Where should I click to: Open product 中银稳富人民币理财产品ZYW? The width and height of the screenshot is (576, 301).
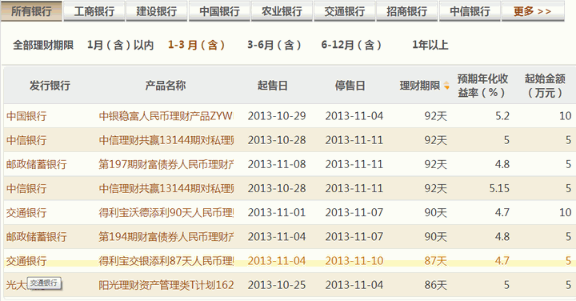166,116
